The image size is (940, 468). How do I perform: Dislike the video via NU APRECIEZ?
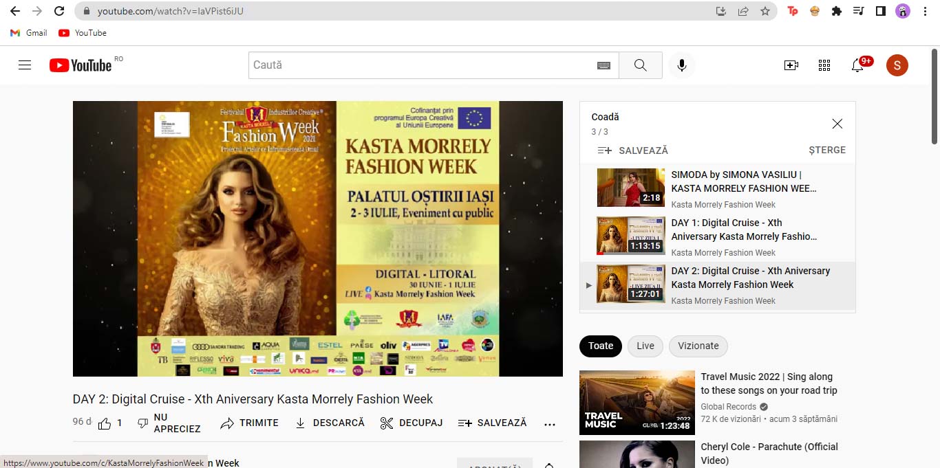point(169,423)
